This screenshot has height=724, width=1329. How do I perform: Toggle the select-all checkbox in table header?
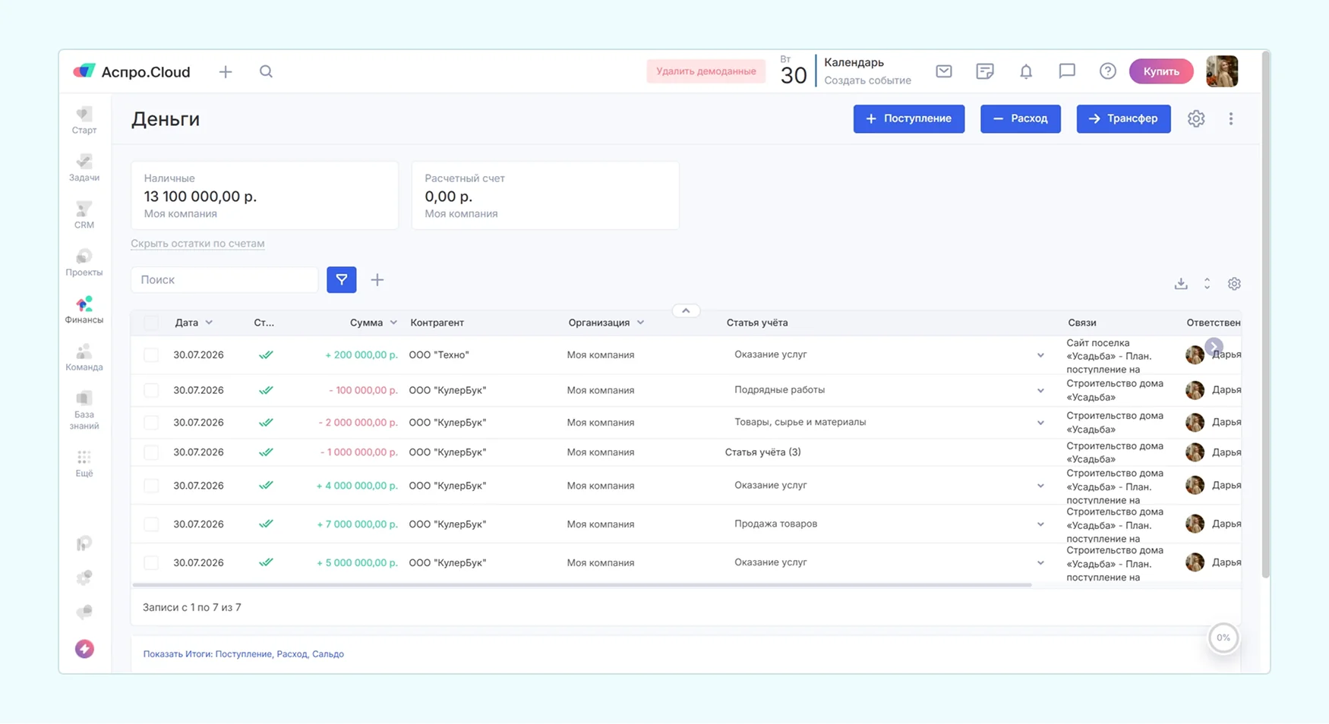click(151, 323)
